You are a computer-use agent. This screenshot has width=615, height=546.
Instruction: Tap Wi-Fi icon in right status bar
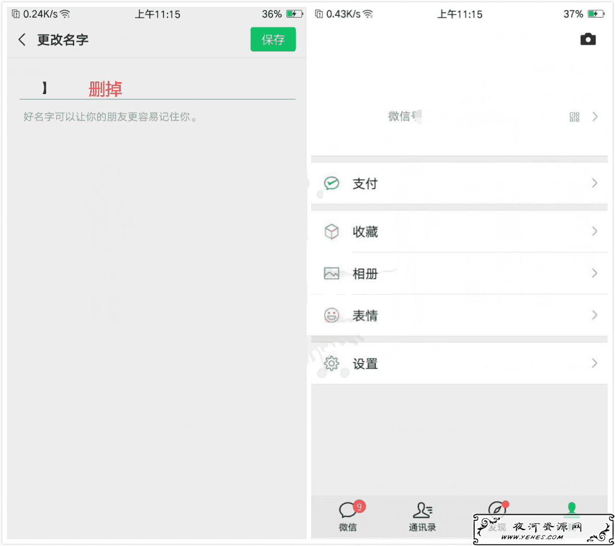(x=368, y=14)
